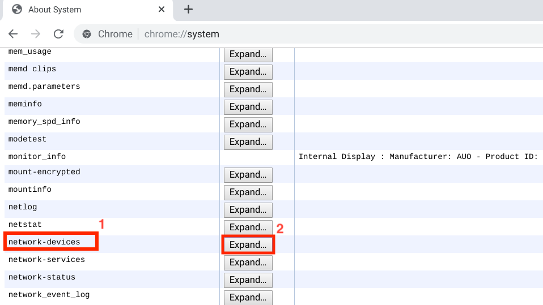Expand the meminfo entry
Screen dimensions: 543x305
(x=248, y=107)
